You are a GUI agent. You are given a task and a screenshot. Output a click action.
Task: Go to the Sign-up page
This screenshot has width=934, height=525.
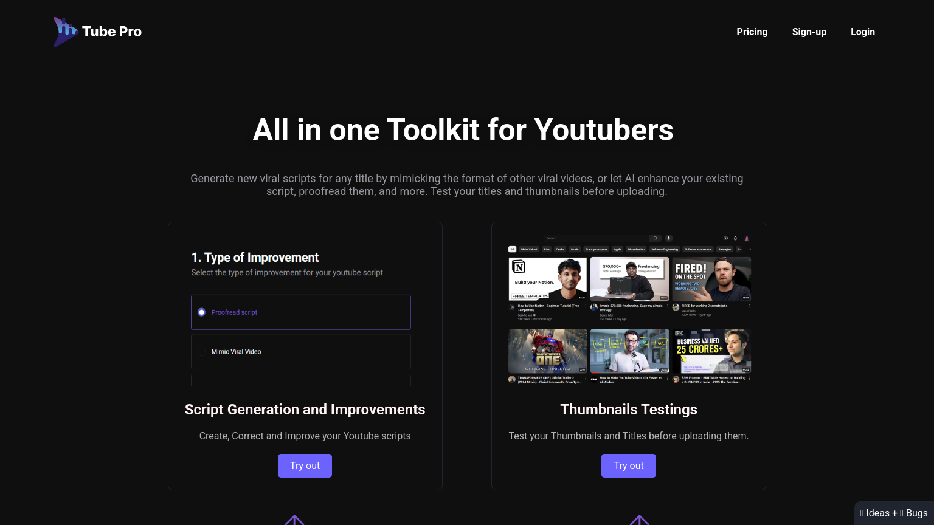[x=809, y=32]
